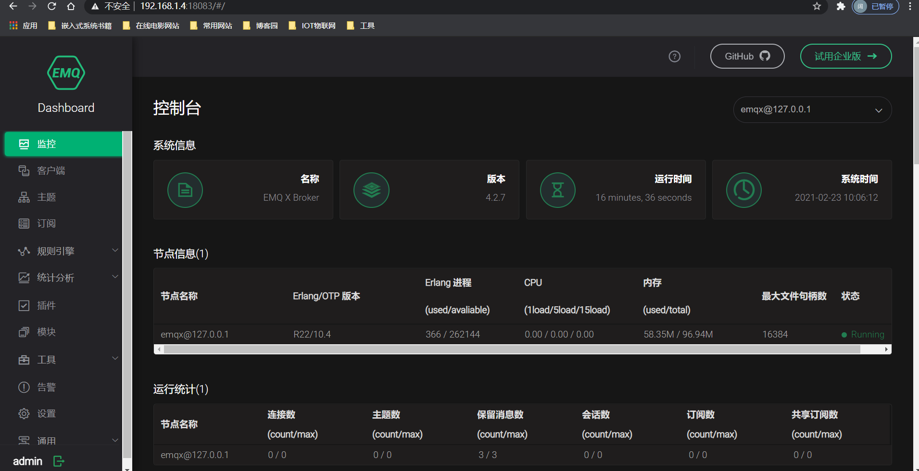Open the browser three-dot menu
This screenshot has width=919, height=471.
[910, 6]
